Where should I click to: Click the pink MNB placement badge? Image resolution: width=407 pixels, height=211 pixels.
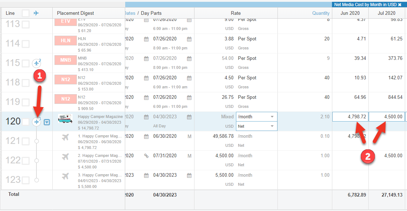click(65, 60)
